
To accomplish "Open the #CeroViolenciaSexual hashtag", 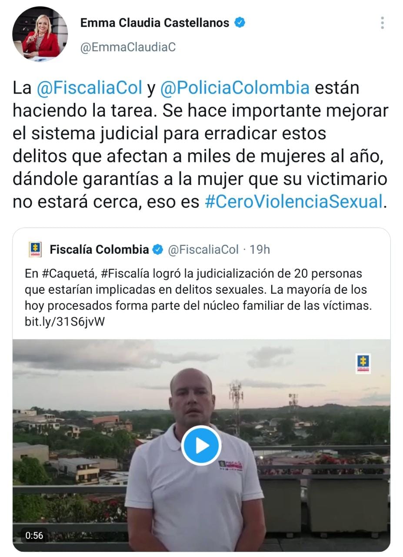I will pos(293,201).
